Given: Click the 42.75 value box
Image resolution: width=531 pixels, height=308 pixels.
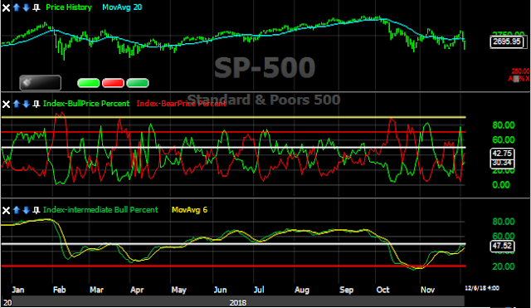Looking at the screenshot, I should click(503, 154).
